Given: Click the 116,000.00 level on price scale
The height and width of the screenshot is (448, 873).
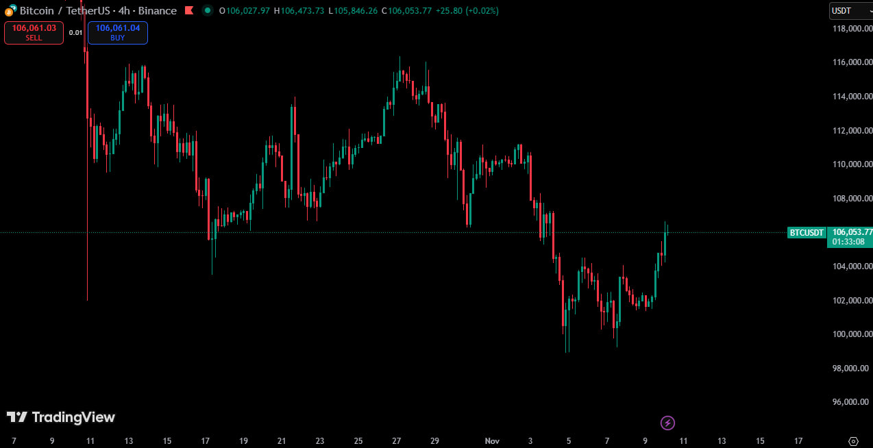Looking at the screenshot, I should pyautogui.click(x=852, y=62).
